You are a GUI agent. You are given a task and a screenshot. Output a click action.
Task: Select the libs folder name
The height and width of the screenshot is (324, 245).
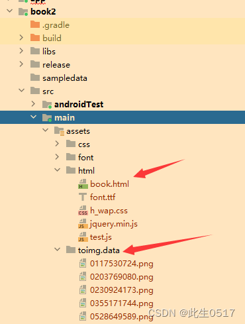49,51
